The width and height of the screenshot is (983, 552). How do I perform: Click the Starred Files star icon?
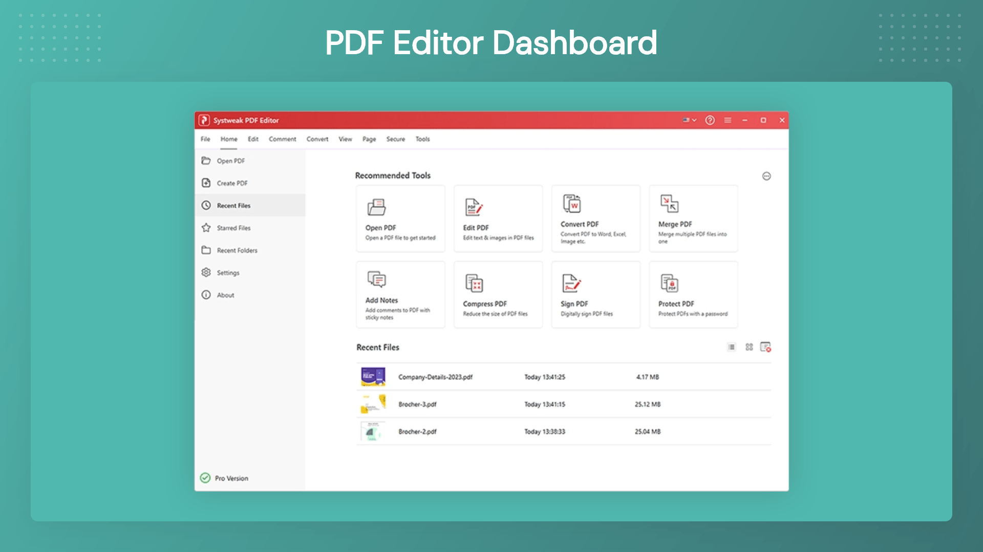(x=206, y=227)
